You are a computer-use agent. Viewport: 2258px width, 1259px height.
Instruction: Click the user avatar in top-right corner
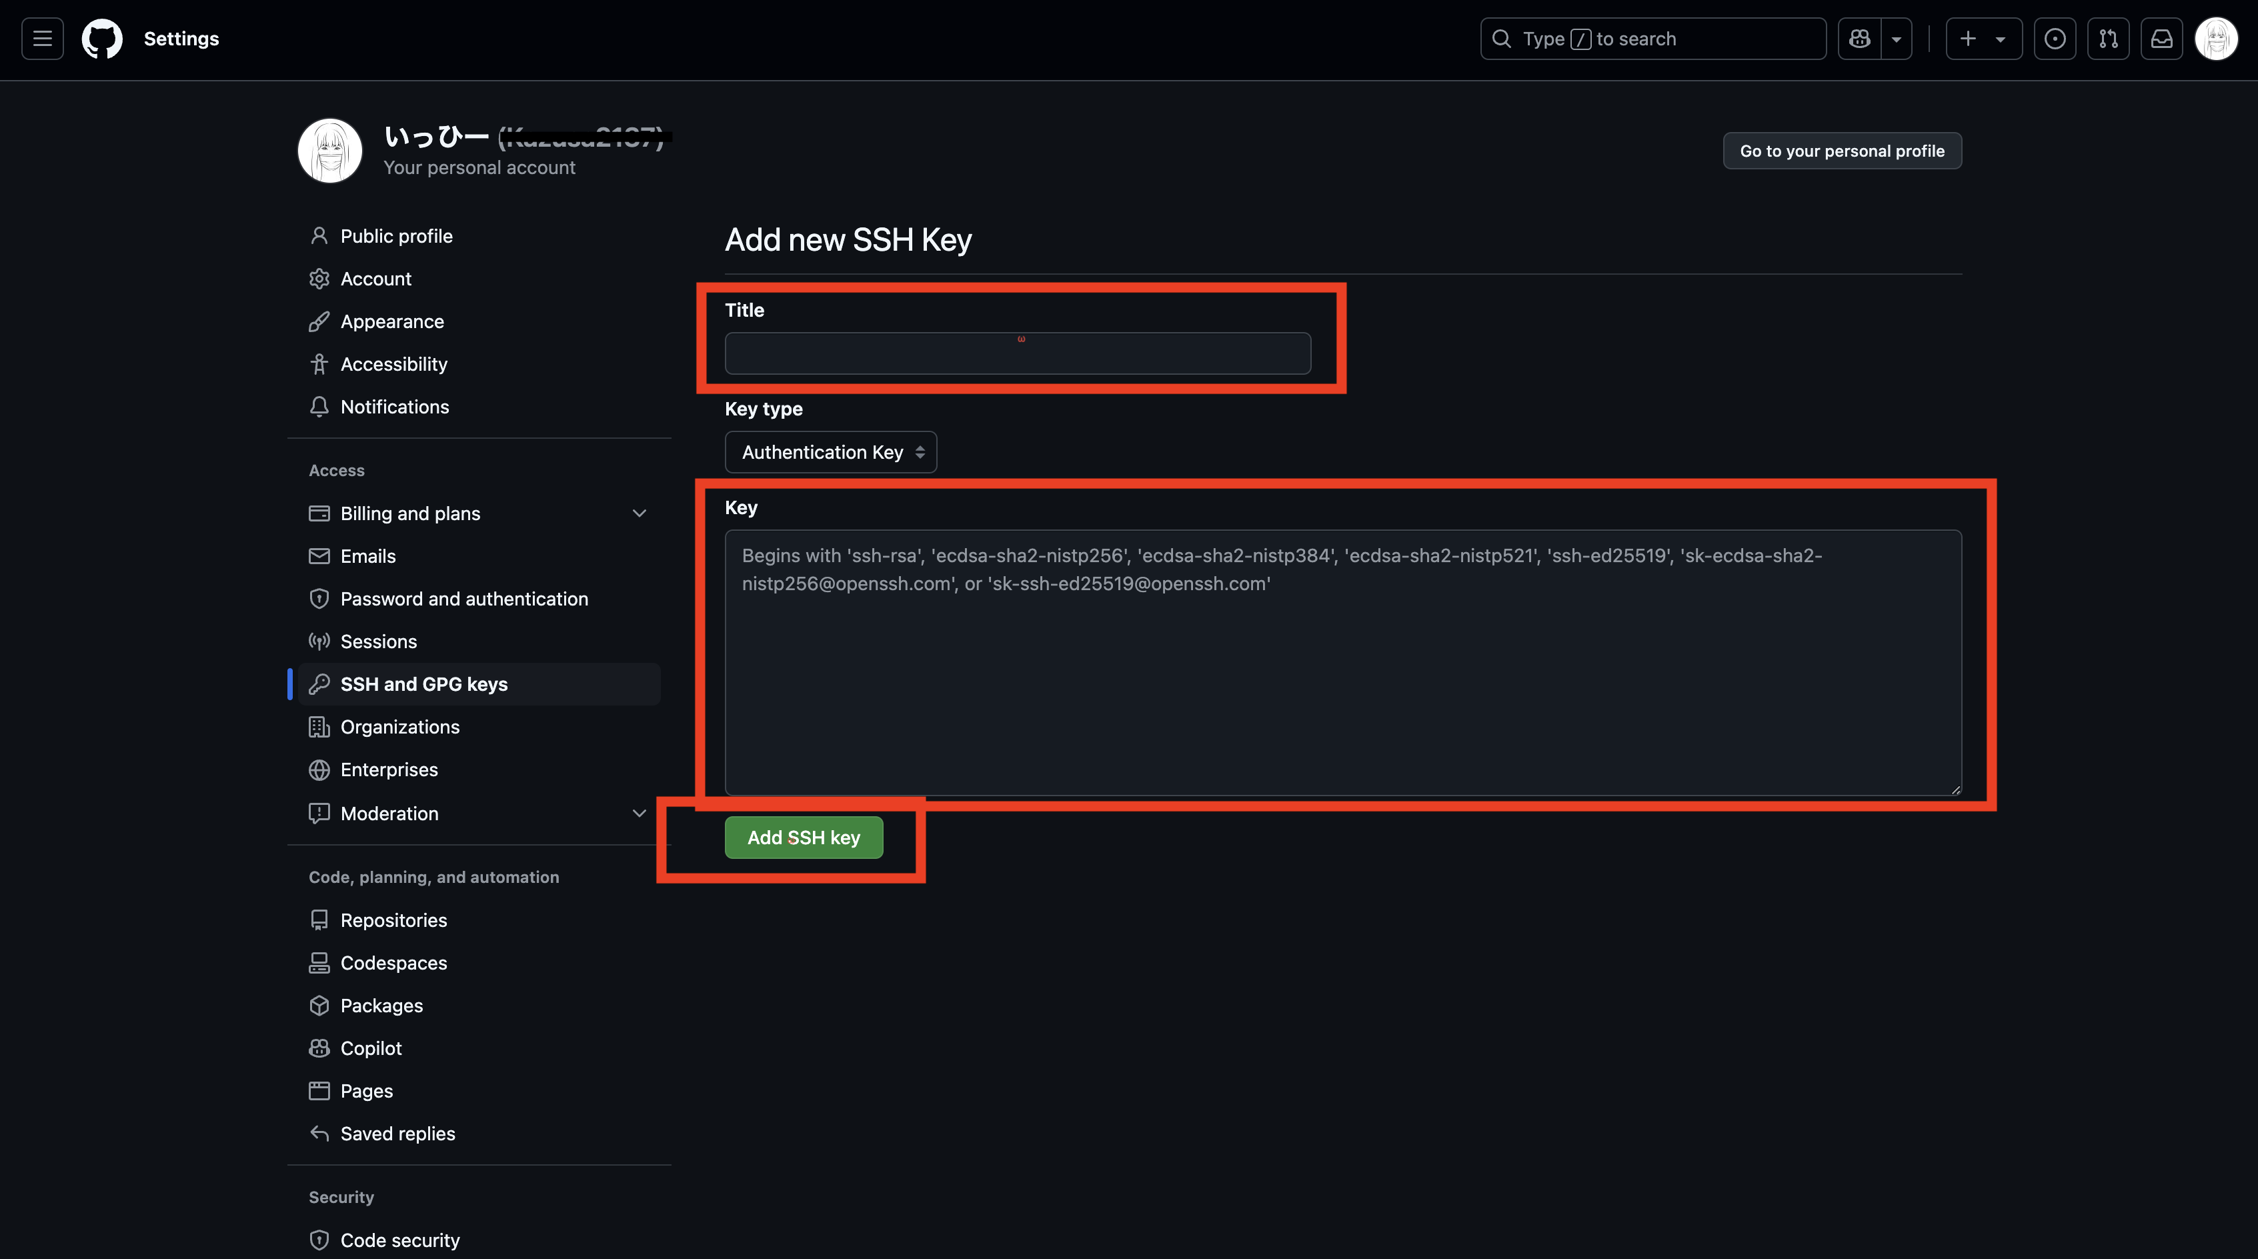point(2216,39)
